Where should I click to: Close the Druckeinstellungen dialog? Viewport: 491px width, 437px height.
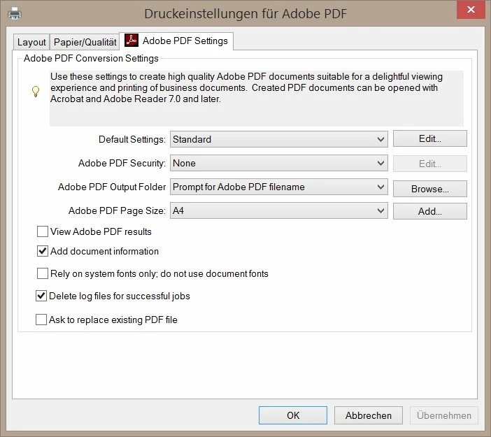click(471, 10)
